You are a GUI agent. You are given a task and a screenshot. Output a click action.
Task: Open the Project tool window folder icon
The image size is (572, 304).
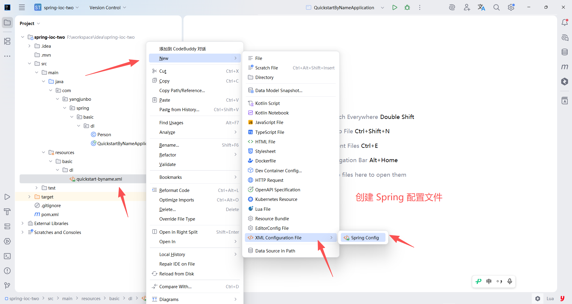(7, 23)
